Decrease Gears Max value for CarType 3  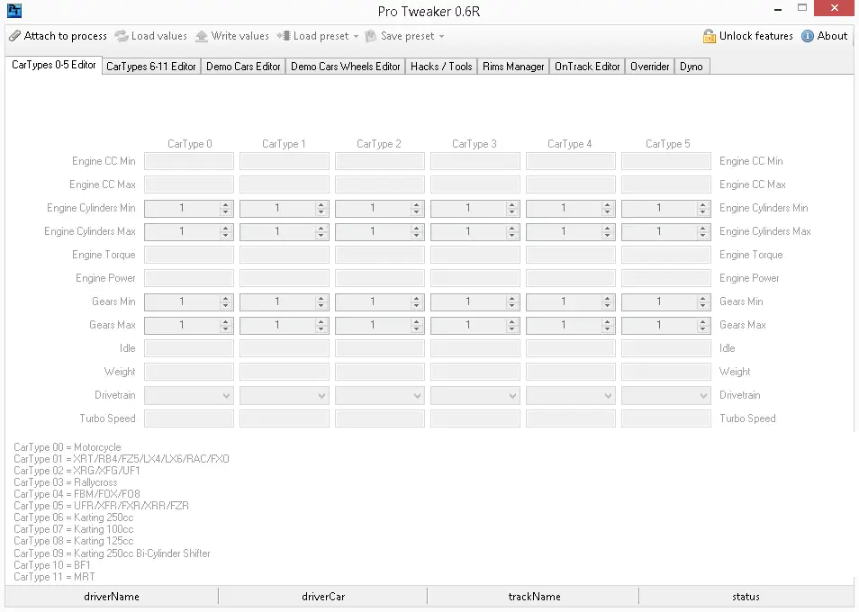(x=511, y=328)
